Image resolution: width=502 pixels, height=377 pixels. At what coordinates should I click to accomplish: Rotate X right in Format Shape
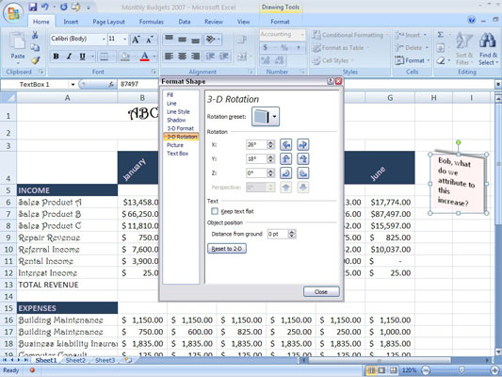tap(303, 144)
